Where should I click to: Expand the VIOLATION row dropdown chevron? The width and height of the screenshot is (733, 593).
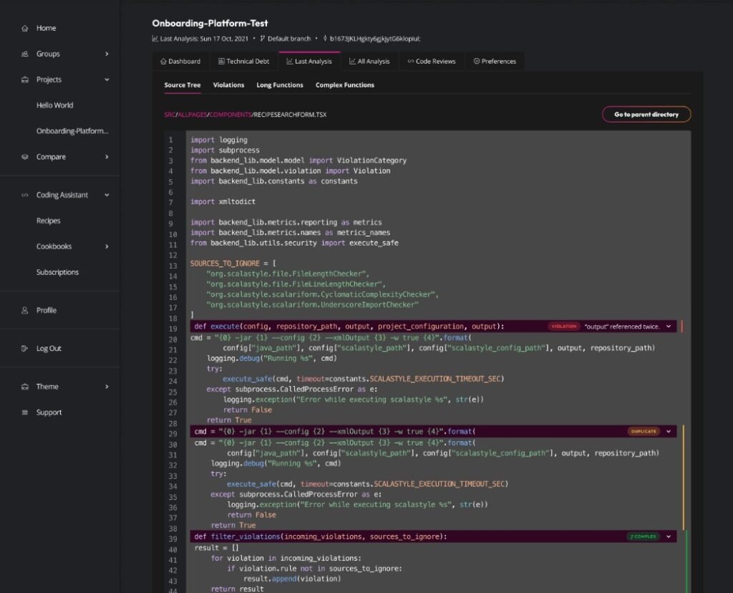pos(669,327)
